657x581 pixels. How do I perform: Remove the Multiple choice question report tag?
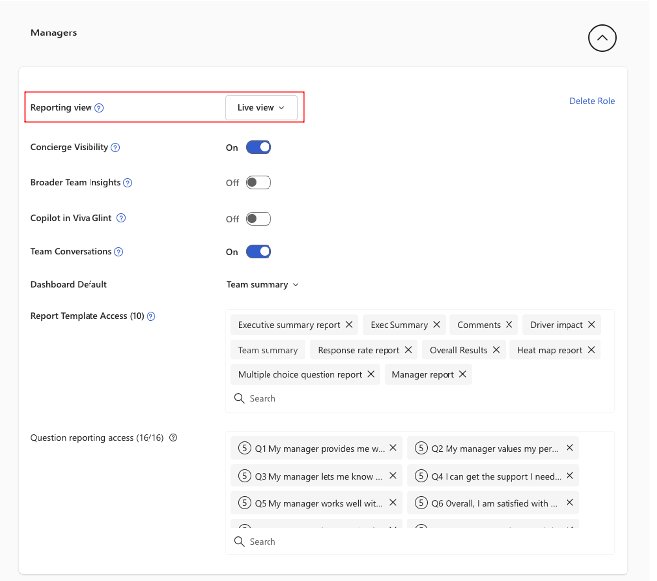(371, 374)
